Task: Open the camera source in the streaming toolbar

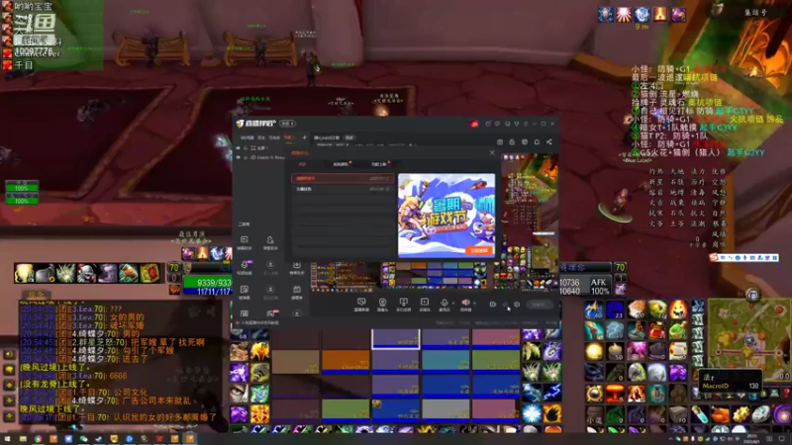Action: coord(382,302)
